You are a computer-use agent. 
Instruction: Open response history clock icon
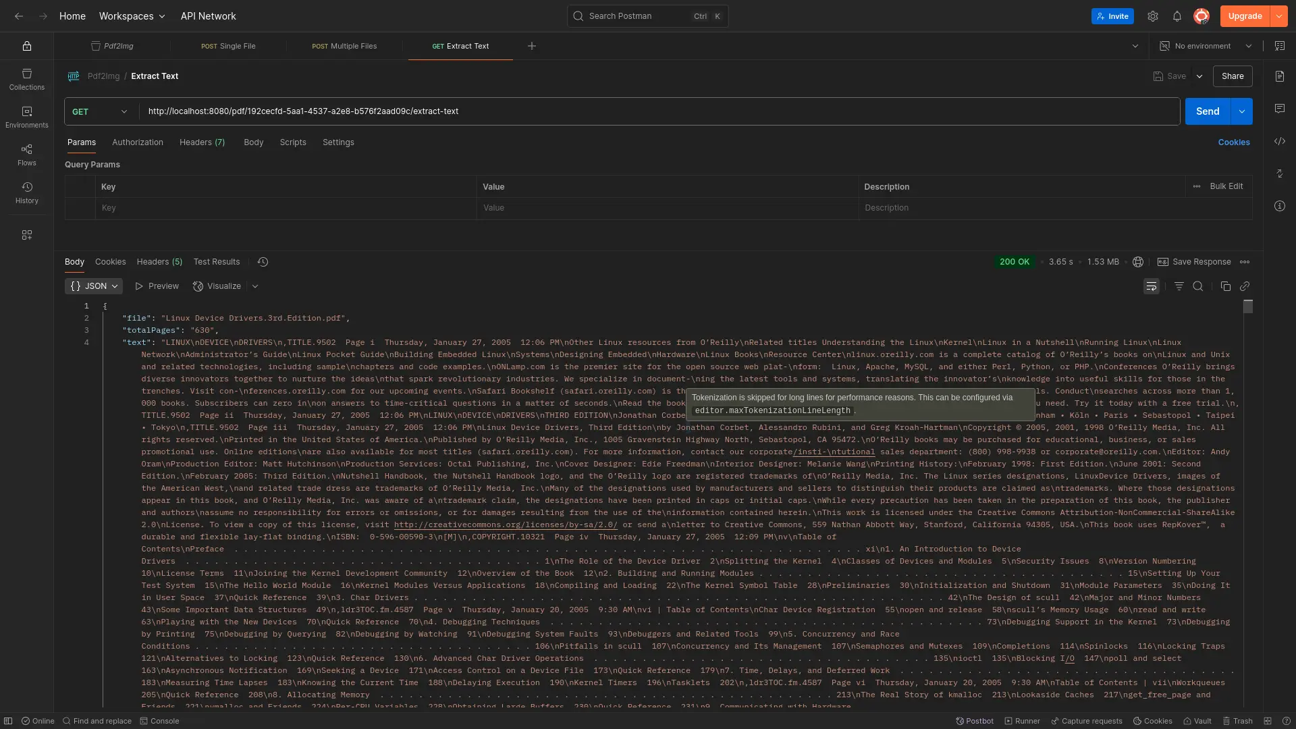coord(263,262)
